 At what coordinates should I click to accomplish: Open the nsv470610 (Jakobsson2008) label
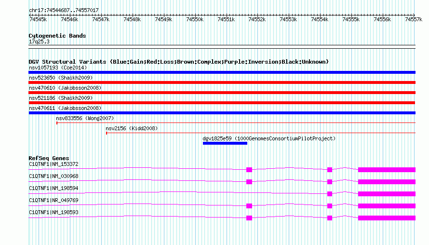(65, 88)
